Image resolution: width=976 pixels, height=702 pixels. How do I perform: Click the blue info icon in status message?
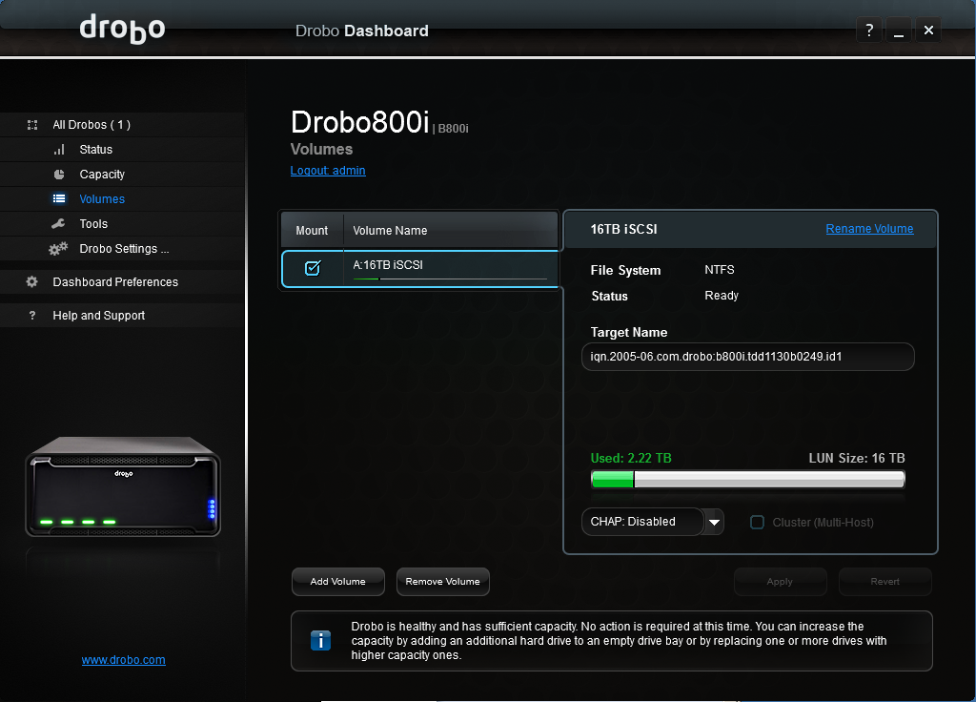pyautogui.click(x=321, y=641)
